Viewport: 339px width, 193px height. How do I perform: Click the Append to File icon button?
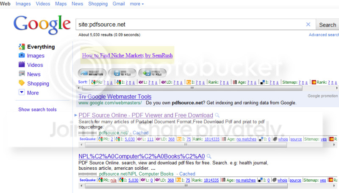(153, 73)
